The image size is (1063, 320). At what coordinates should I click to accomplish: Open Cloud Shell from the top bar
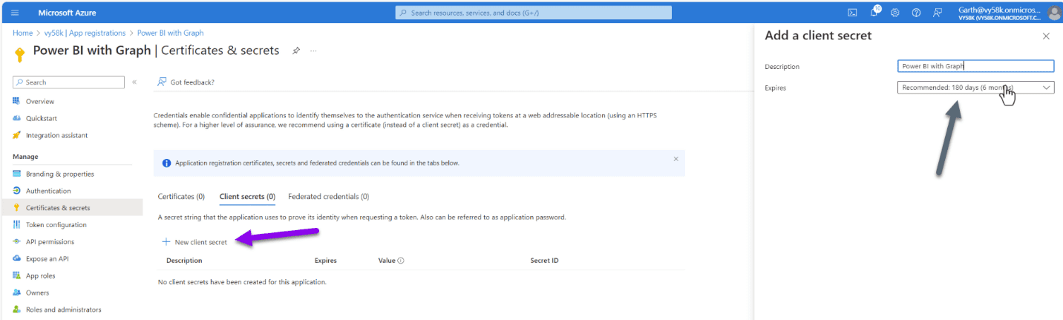click(x=853, y=13)
